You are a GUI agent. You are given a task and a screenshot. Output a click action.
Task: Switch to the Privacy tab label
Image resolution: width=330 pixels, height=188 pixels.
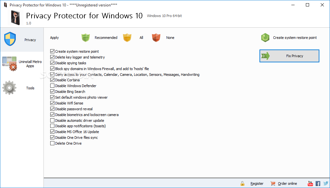(30, 40)
